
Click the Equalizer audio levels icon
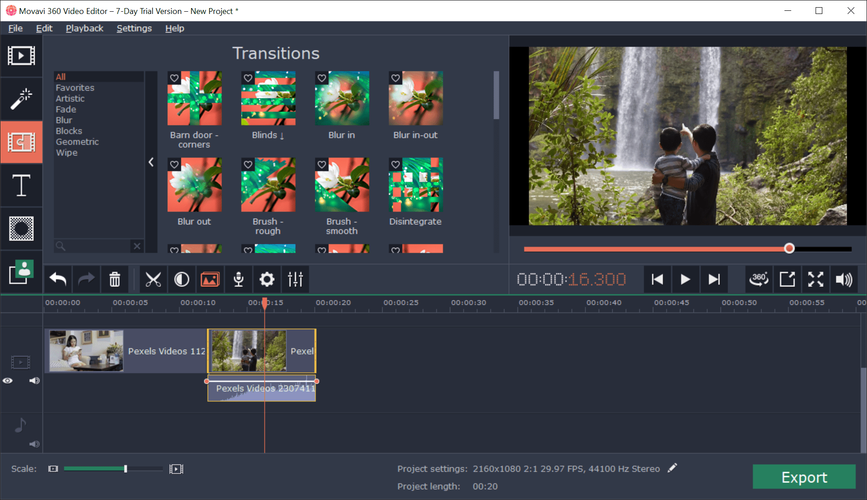[295, 279]
